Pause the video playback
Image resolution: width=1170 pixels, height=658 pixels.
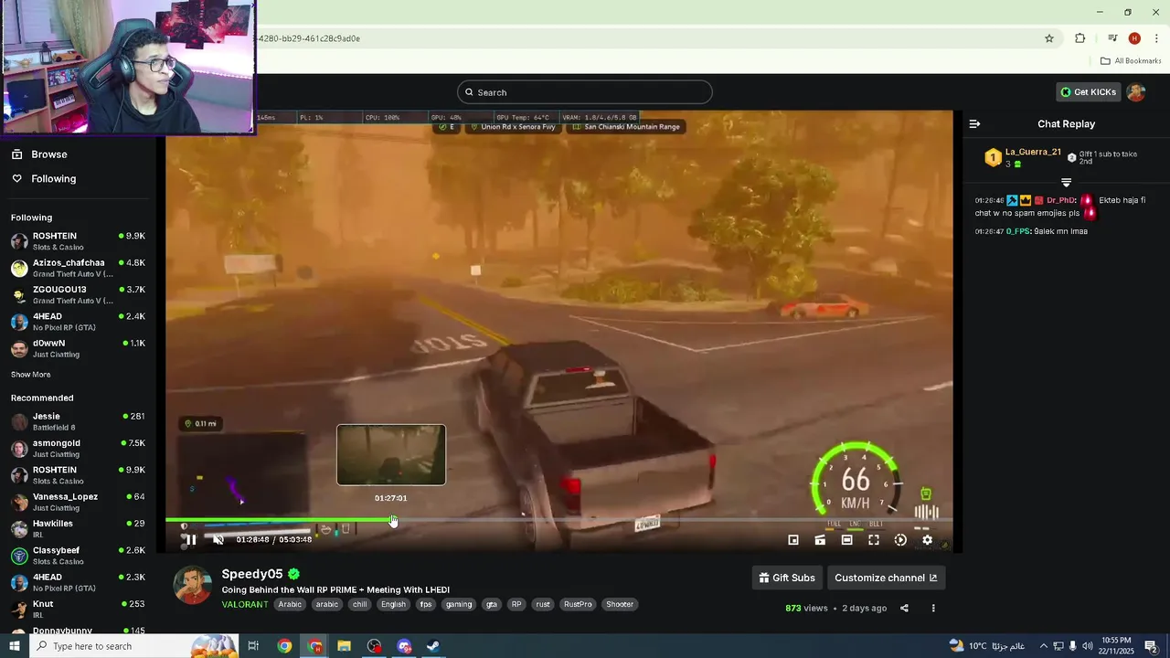pos(190,540)
